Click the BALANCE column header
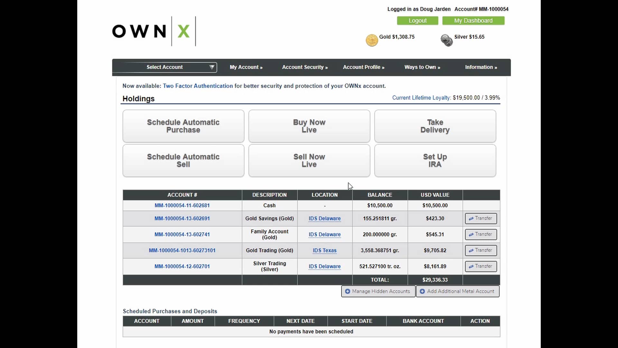Screen dimensions: 618x348 click(x=380, y=195)
